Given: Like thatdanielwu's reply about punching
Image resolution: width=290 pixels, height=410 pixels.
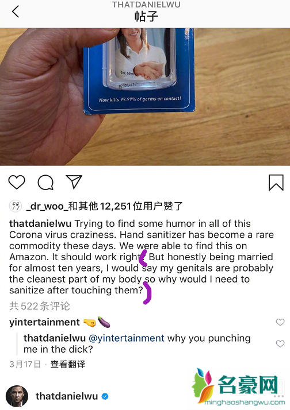Looking at the screenshot, I should (x=280, y=343).
